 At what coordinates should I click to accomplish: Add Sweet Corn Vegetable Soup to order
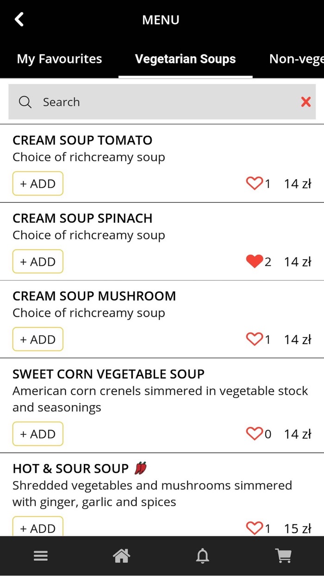37,434
